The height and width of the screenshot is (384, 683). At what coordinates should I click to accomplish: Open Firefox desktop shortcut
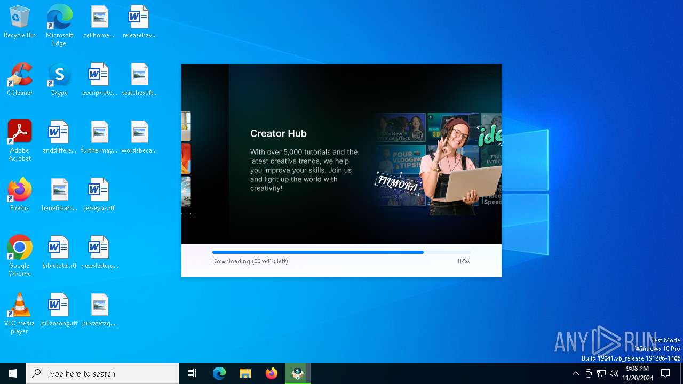point(20,195)
